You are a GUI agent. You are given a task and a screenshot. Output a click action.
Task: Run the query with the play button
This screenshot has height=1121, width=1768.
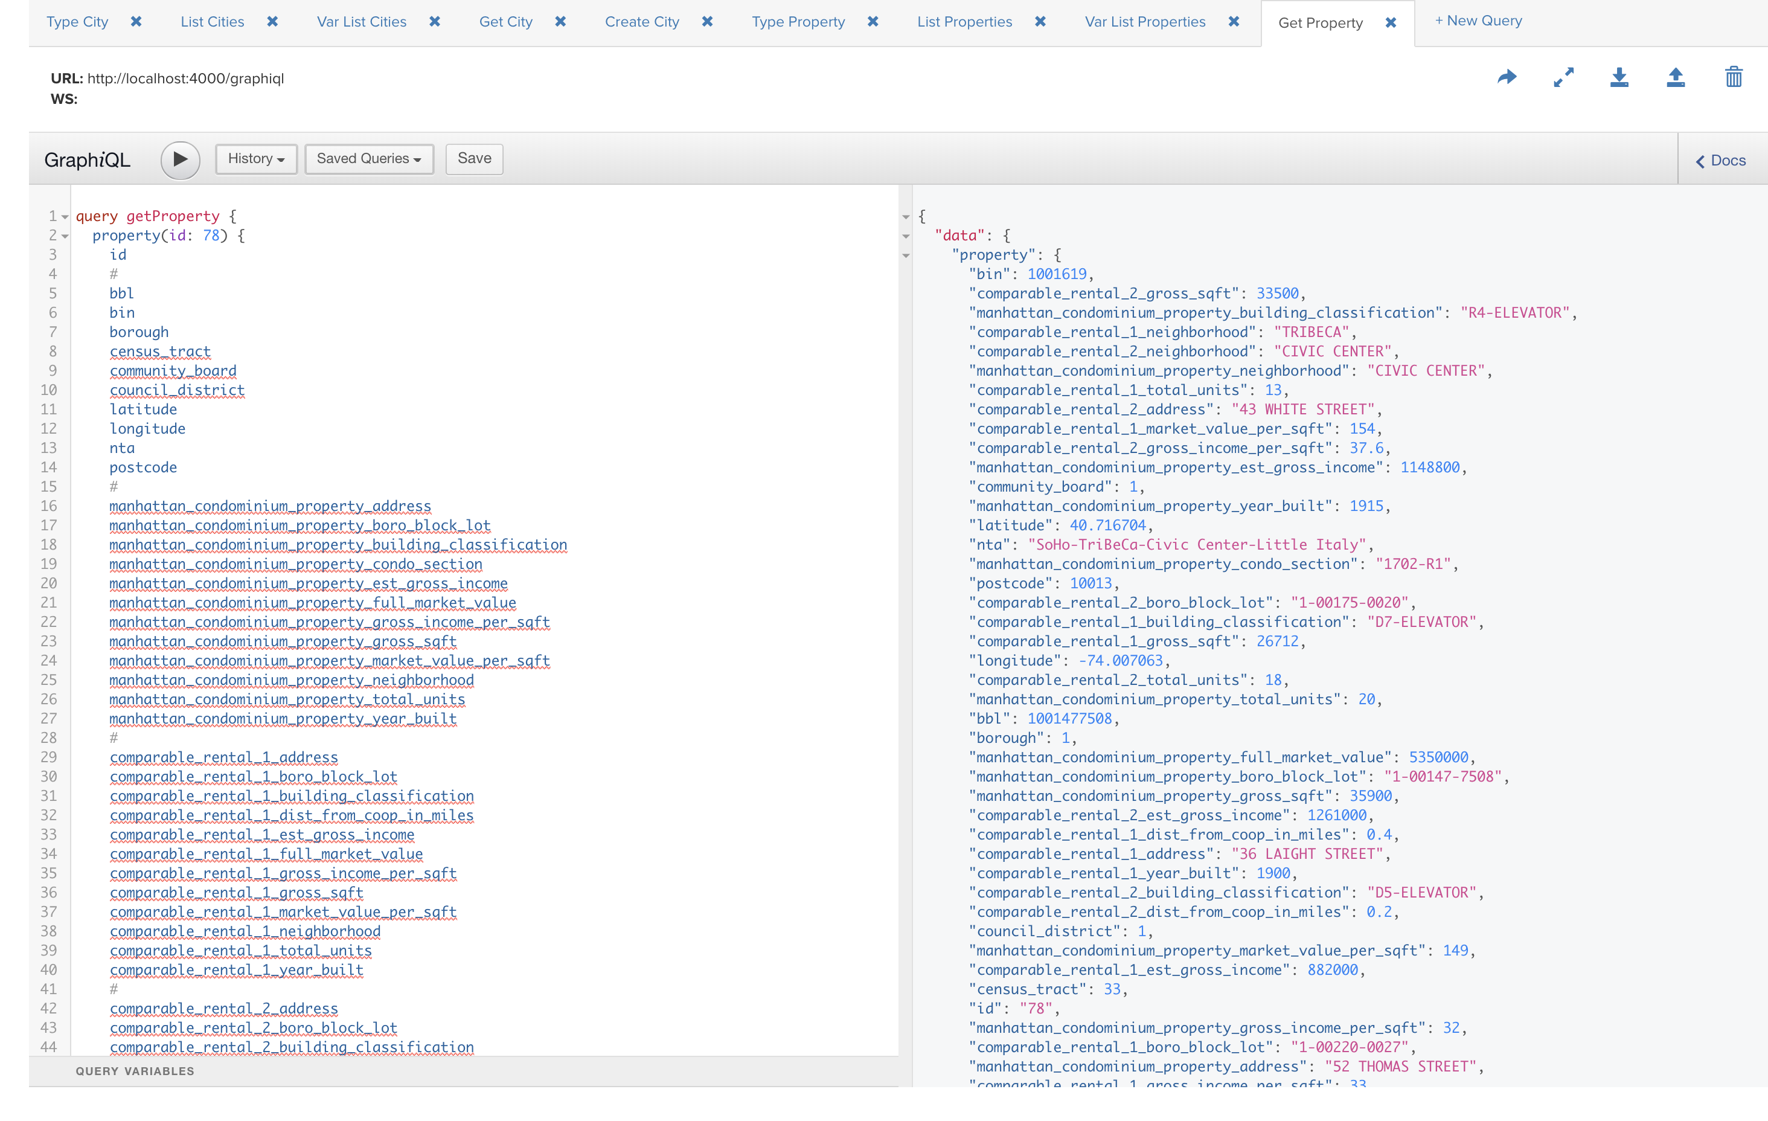click(180, 159)
